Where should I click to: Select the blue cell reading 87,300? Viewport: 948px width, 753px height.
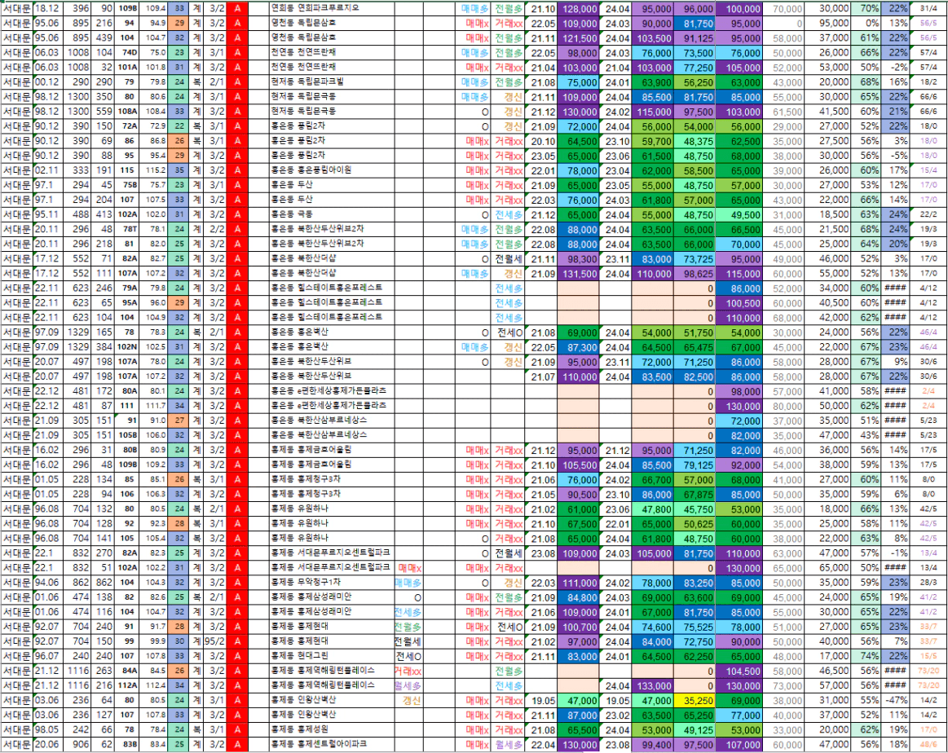(x=579, y=347)
